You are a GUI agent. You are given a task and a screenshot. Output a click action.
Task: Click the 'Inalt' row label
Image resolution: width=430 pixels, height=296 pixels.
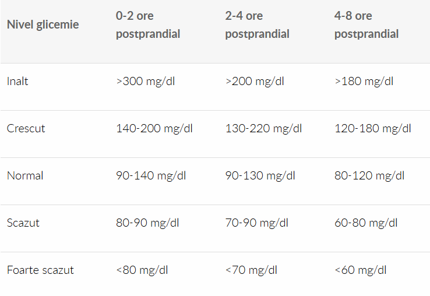[17, 81]
